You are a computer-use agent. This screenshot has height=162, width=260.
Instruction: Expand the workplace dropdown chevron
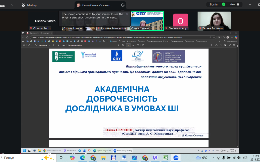point(12,5)
